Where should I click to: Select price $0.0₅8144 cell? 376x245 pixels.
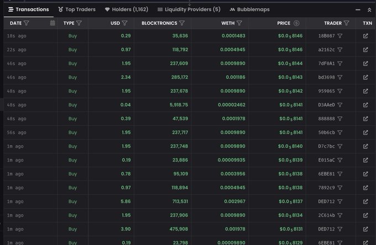point(290,63)
